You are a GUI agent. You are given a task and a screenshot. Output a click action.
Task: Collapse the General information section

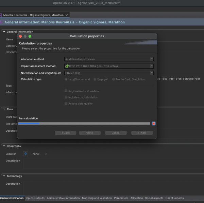4,32
